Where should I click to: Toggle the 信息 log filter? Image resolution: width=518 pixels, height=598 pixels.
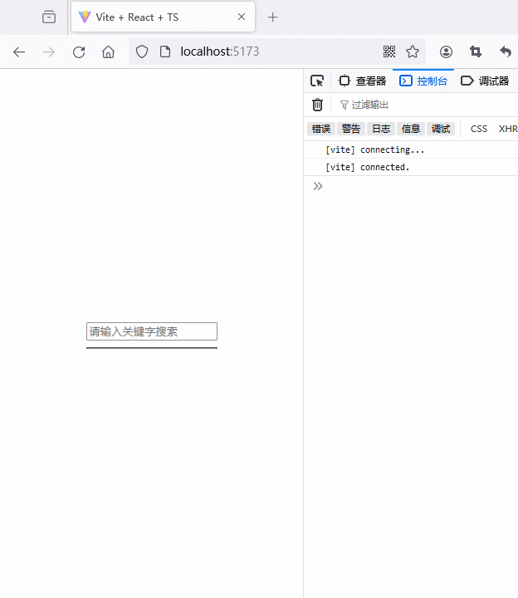click(411, 129)
